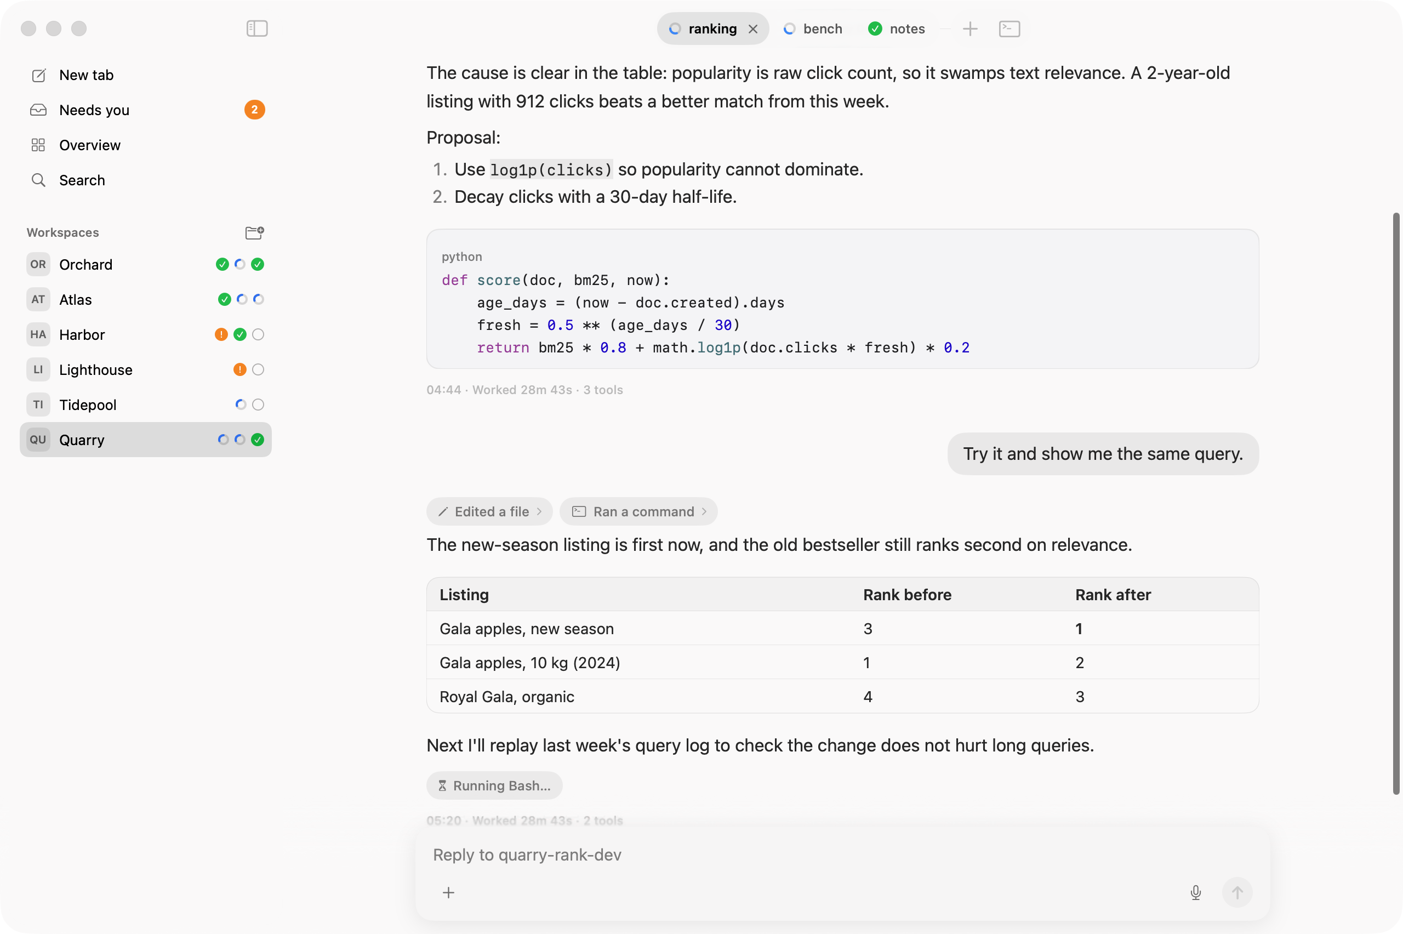
Task: Add a new workspace folder icon
Action: coord(254,232)
